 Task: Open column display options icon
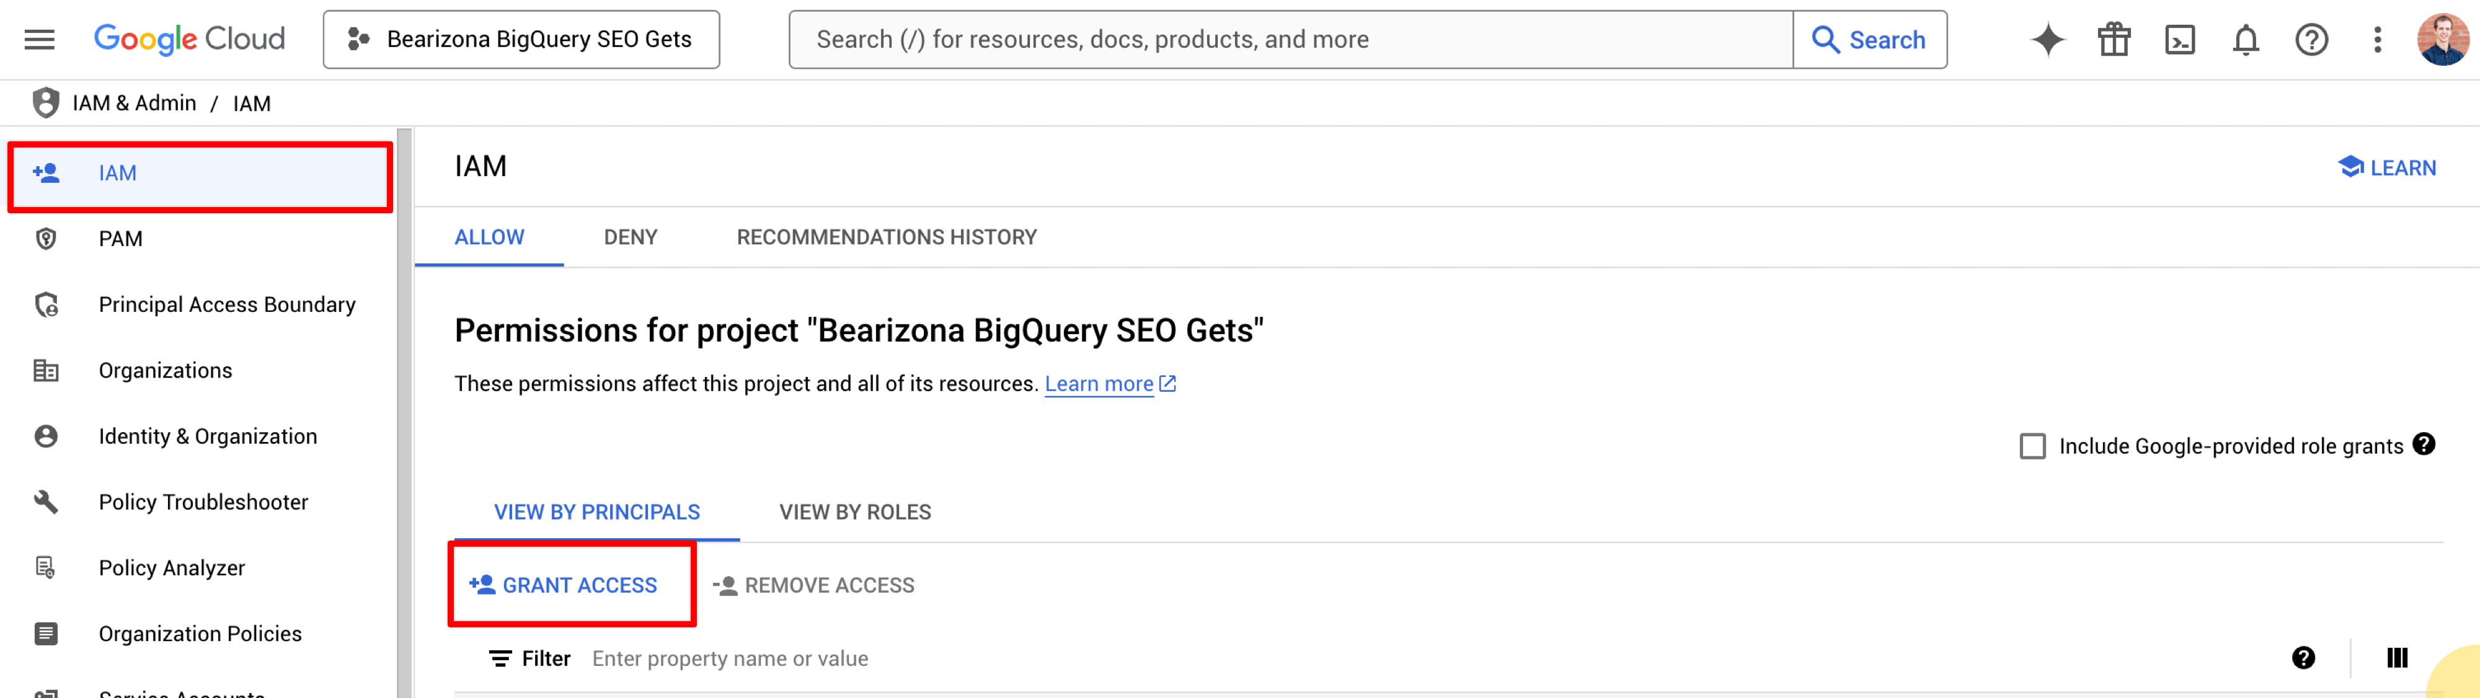tap(2396, 658)
